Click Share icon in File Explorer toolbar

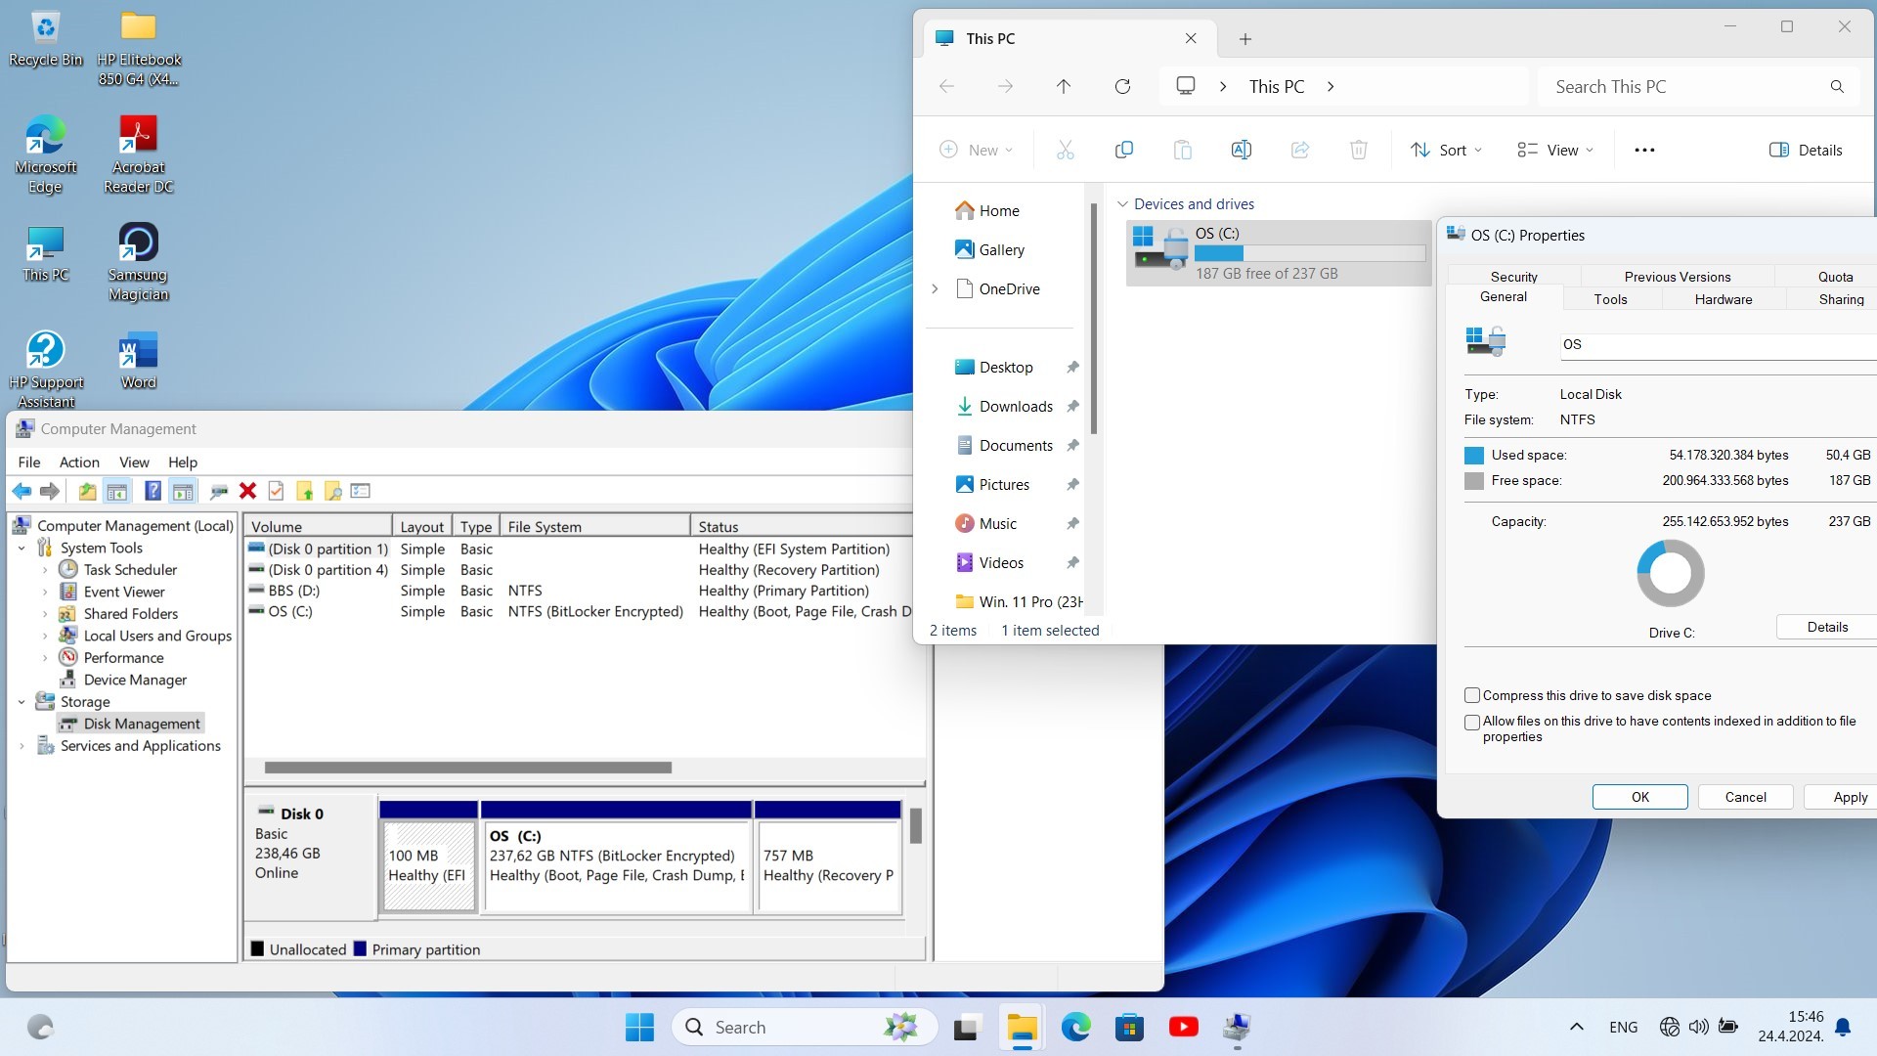1300,150
